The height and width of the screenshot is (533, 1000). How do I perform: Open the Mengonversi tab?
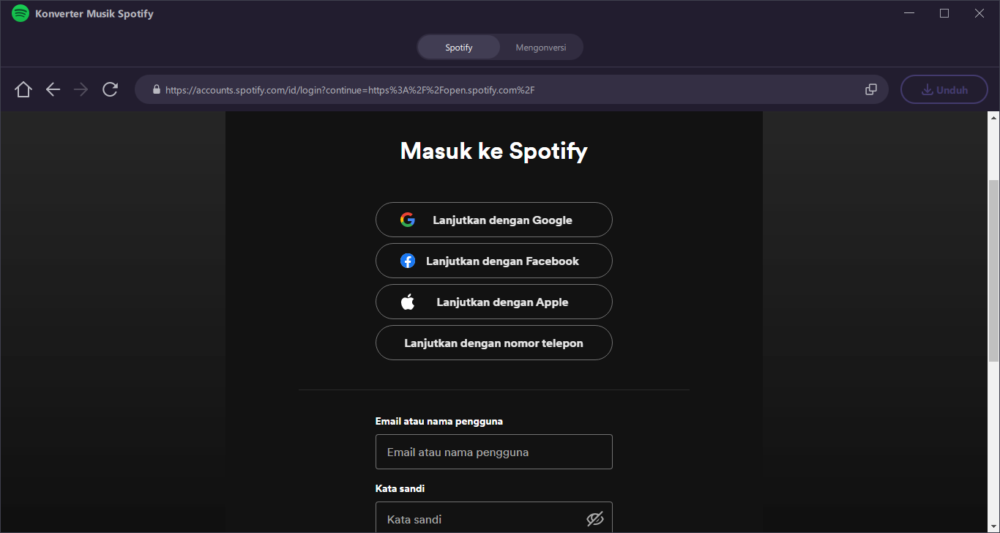(541, 48)
